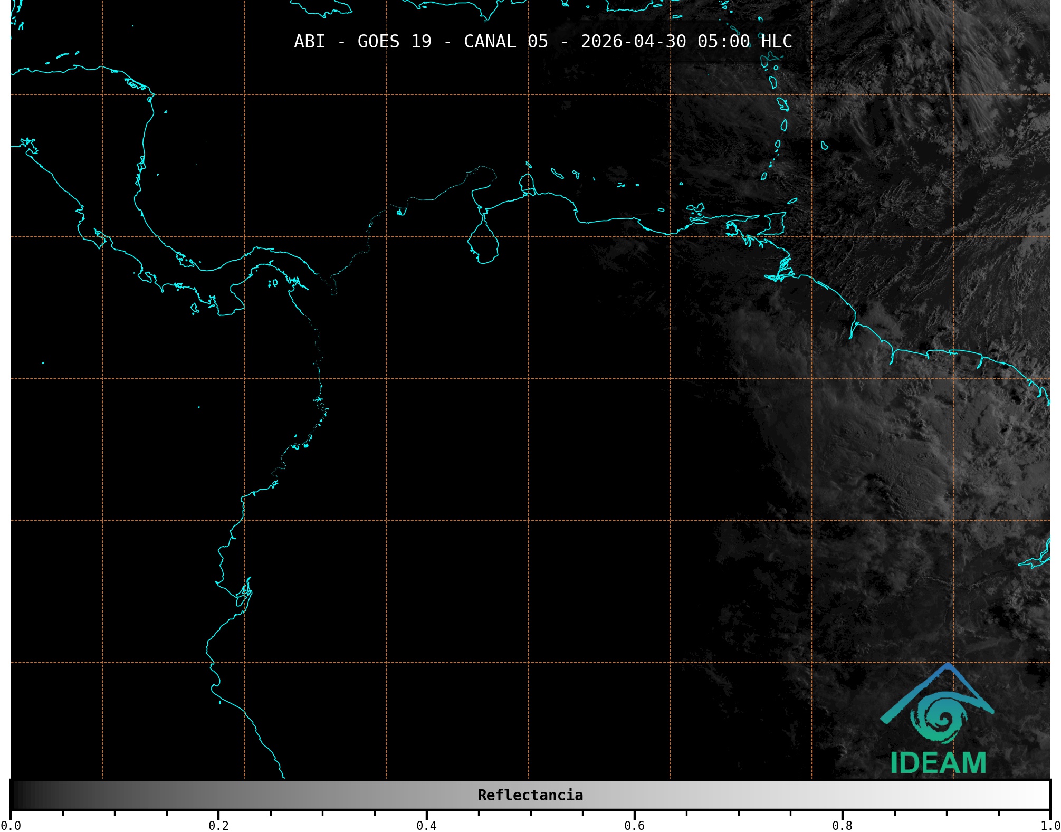
Task: Click the 0.4 colorbar tick label
Action: 426,826
